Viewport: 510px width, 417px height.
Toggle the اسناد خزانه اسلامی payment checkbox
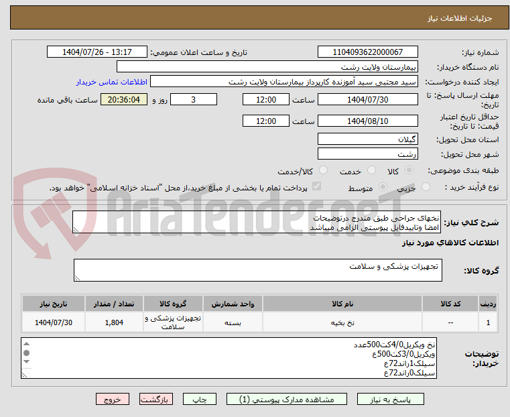point(316,186)
